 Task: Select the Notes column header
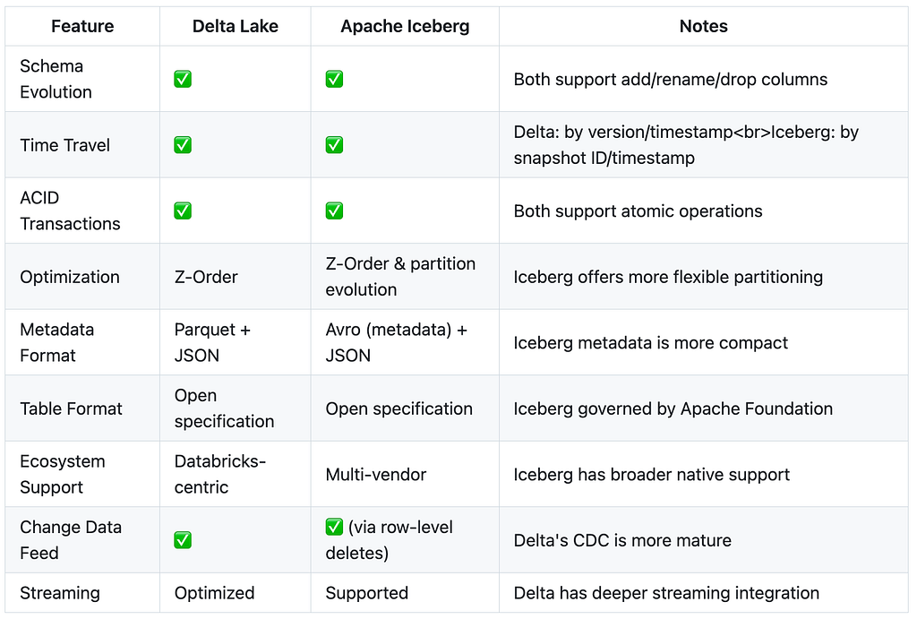point(704,26)
